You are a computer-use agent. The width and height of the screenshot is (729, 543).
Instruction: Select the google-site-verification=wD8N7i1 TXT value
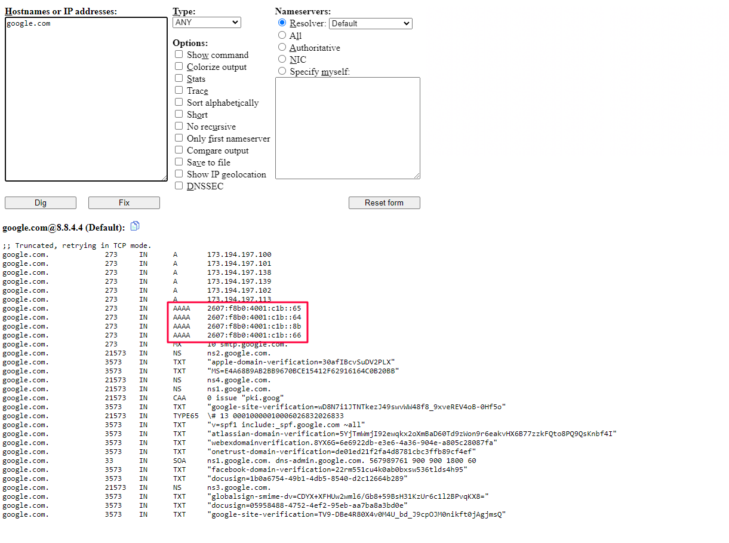[356, 407]
